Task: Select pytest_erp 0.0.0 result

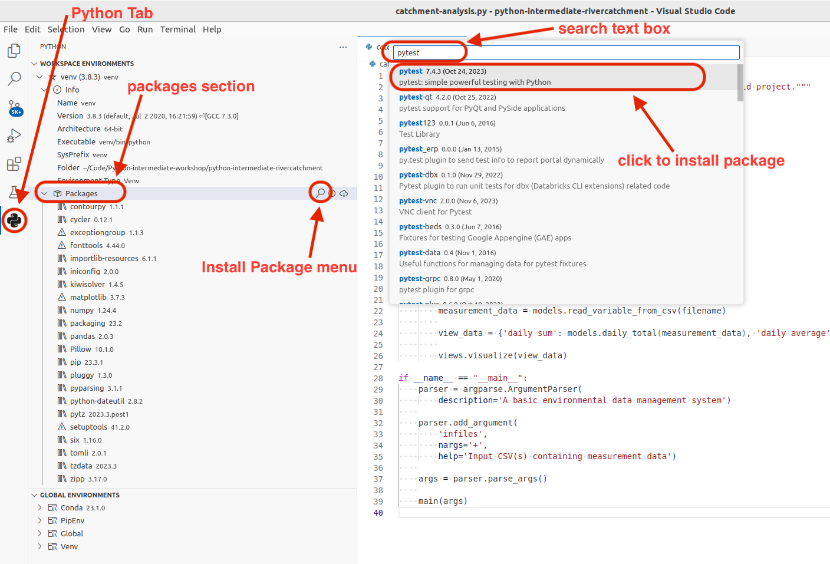Action: [564, 155]
